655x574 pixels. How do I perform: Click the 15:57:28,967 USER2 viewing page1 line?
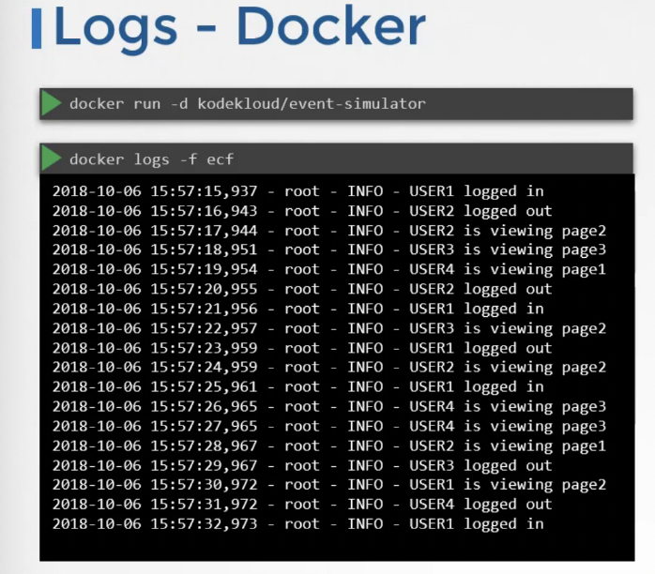coord(329,446)
